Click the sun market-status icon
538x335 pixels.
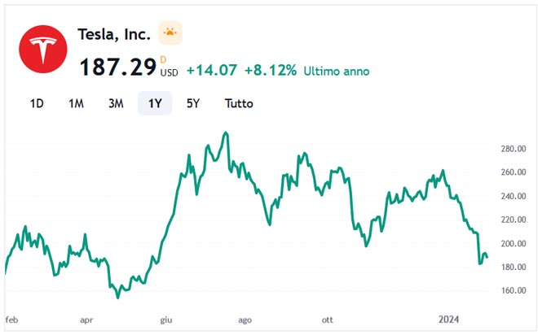point(170,33)
